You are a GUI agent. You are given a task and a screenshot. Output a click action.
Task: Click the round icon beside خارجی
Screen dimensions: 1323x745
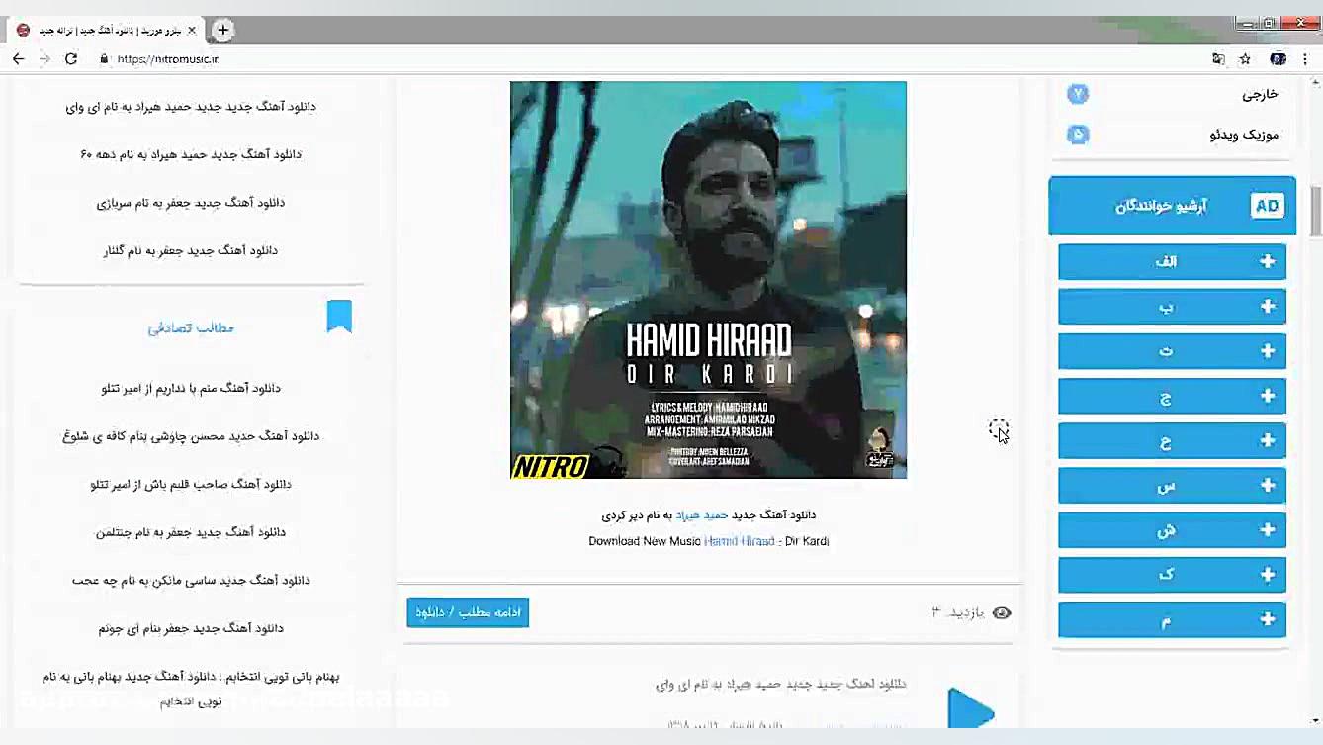(x=1078, y=94)
